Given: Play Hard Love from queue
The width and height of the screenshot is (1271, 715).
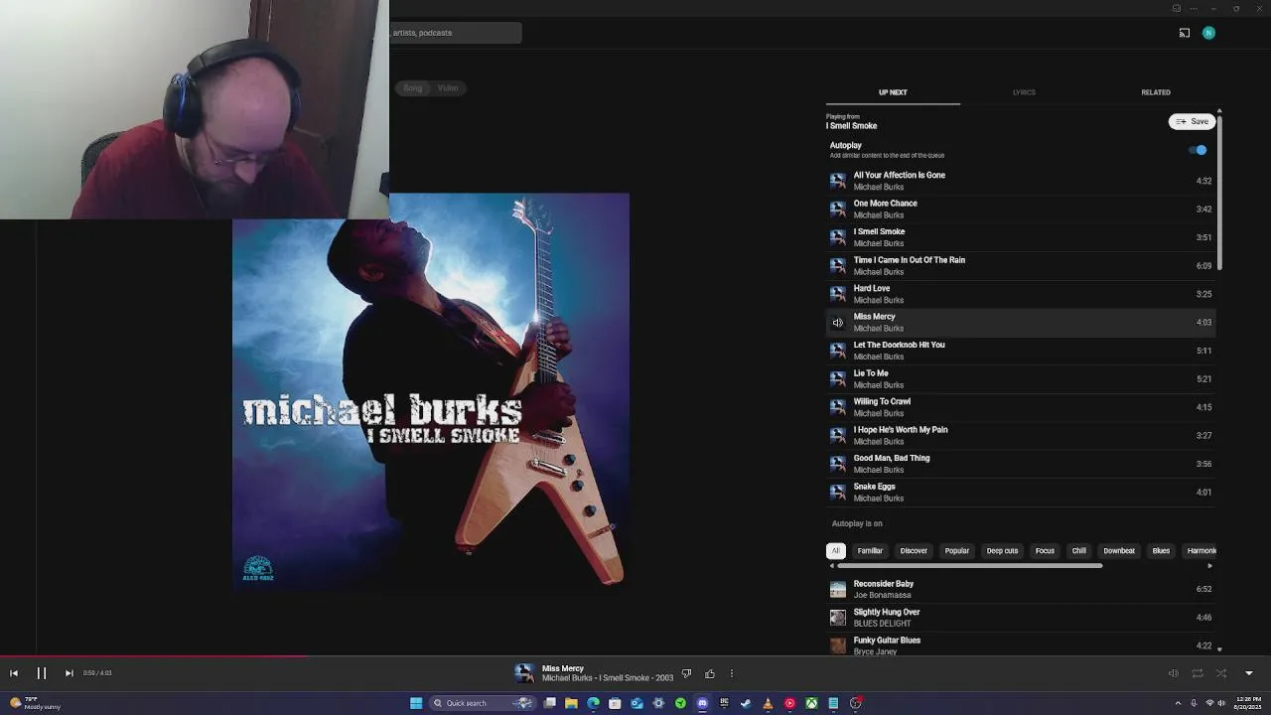Looking at the screenshot, I should [x=1021, y=294].
